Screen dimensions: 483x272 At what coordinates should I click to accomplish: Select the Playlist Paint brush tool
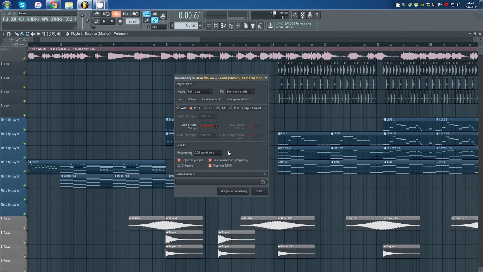tap(22, 34)
